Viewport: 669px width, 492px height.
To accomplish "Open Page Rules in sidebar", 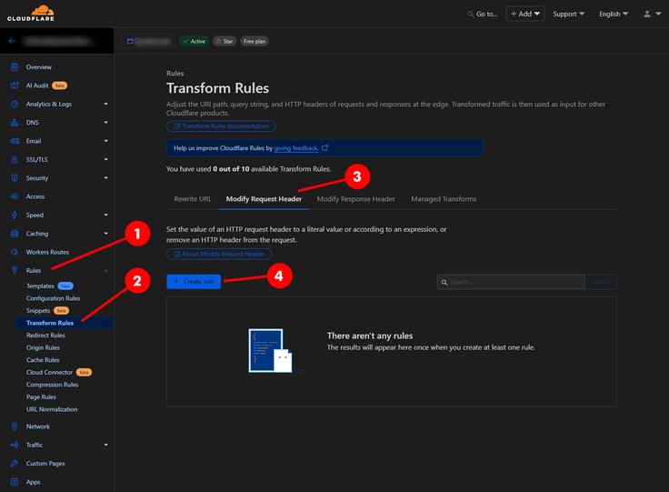I will [x=41, y=397].
